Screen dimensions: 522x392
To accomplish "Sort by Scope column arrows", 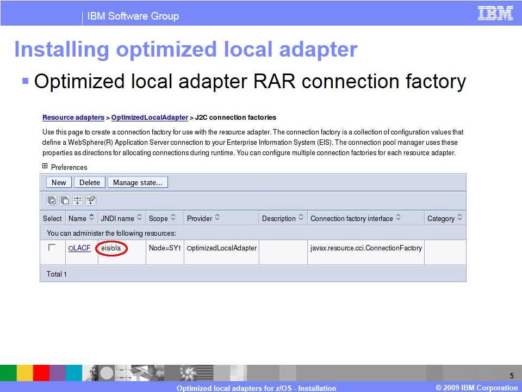I will (x=173, y=218).
